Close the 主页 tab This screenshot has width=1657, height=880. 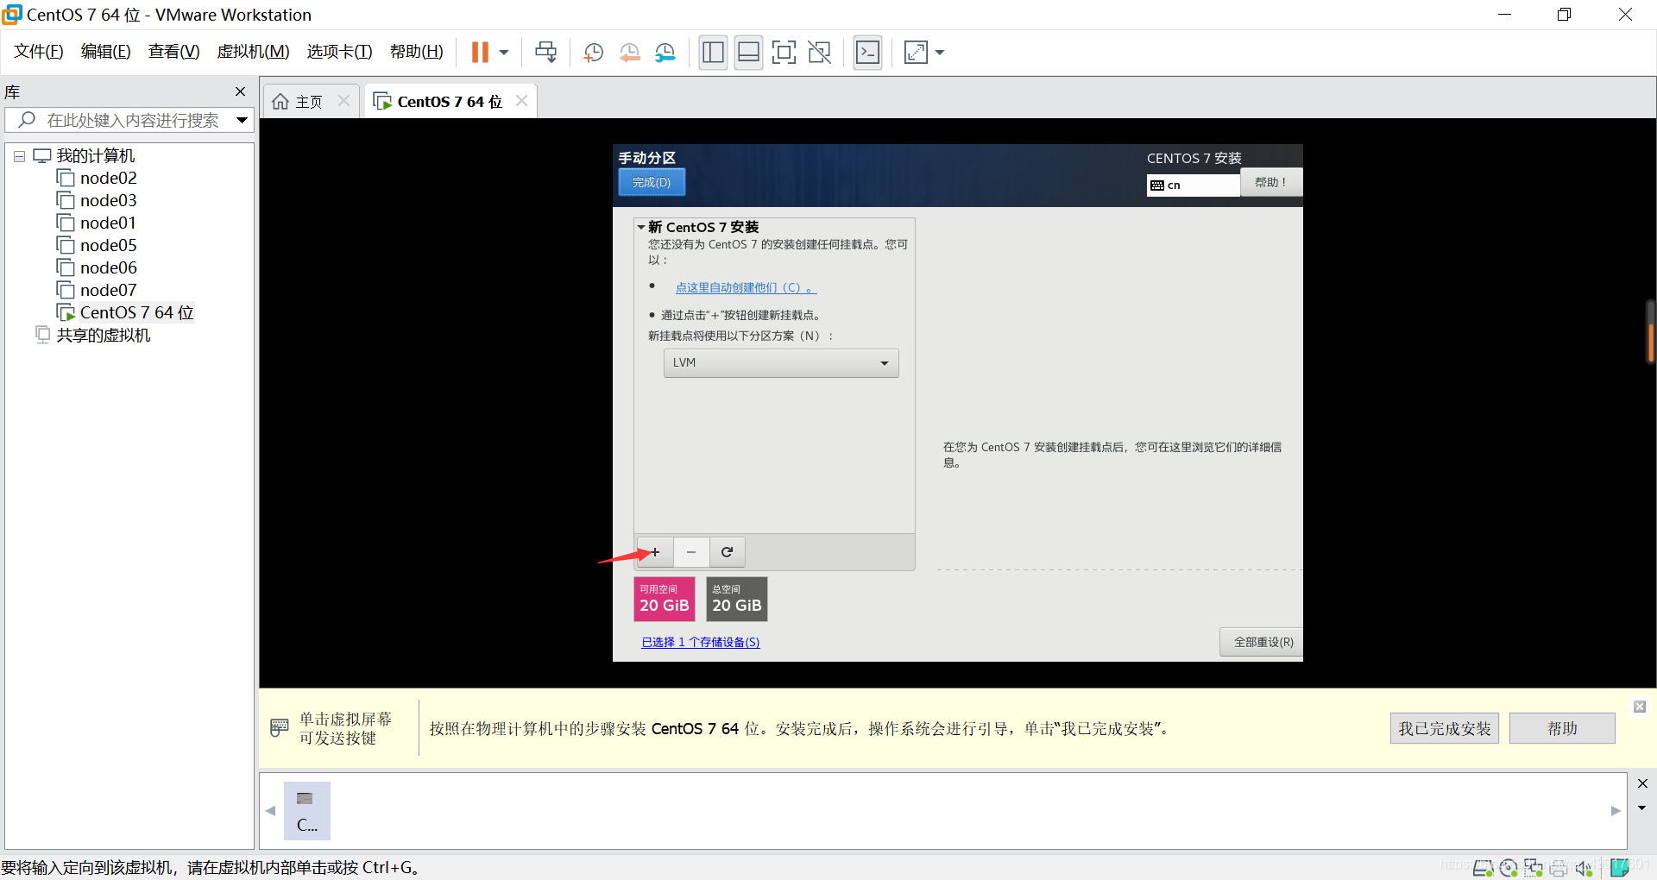click(343, 101)
